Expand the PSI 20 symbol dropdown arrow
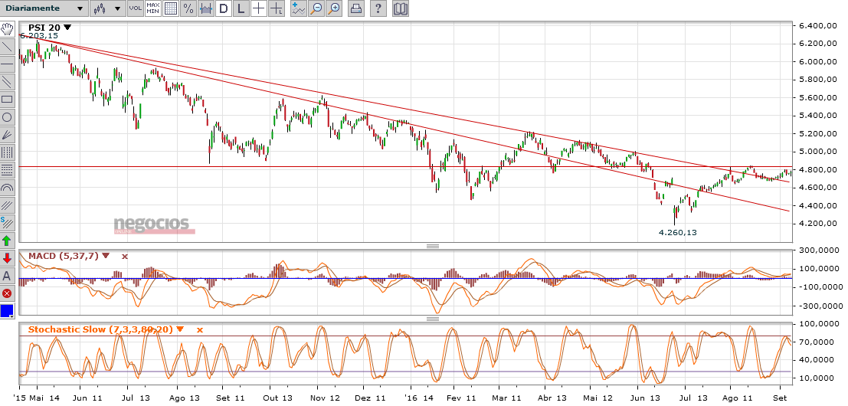The width and height of the screenshot is (848, 406). [x=67, y=28]
